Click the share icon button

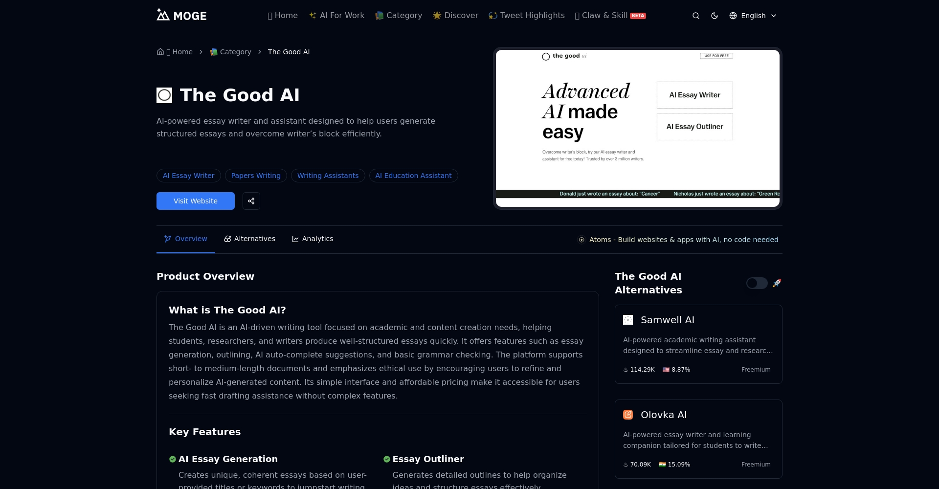[251, 201]
